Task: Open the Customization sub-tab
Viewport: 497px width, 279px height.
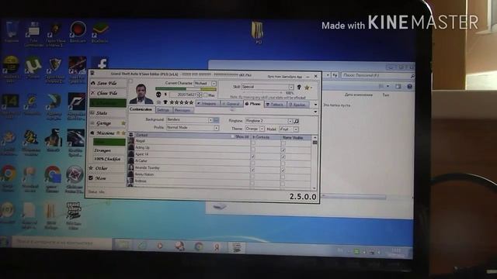Action: (141, 109)
